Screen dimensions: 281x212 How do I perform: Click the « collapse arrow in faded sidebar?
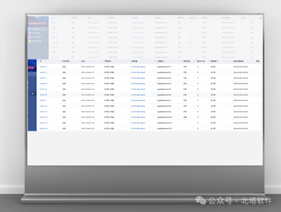(x=45, y=46)
